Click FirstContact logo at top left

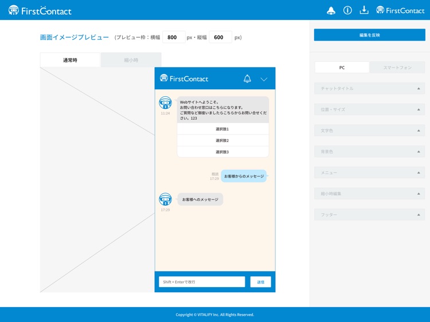40,10
